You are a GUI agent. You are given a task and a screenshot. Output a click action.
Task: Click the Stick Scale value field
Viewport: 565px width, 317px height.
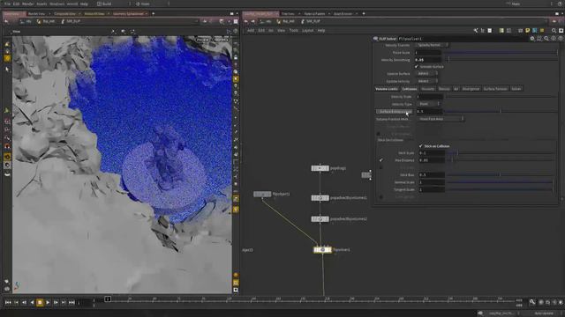(432, 152)
